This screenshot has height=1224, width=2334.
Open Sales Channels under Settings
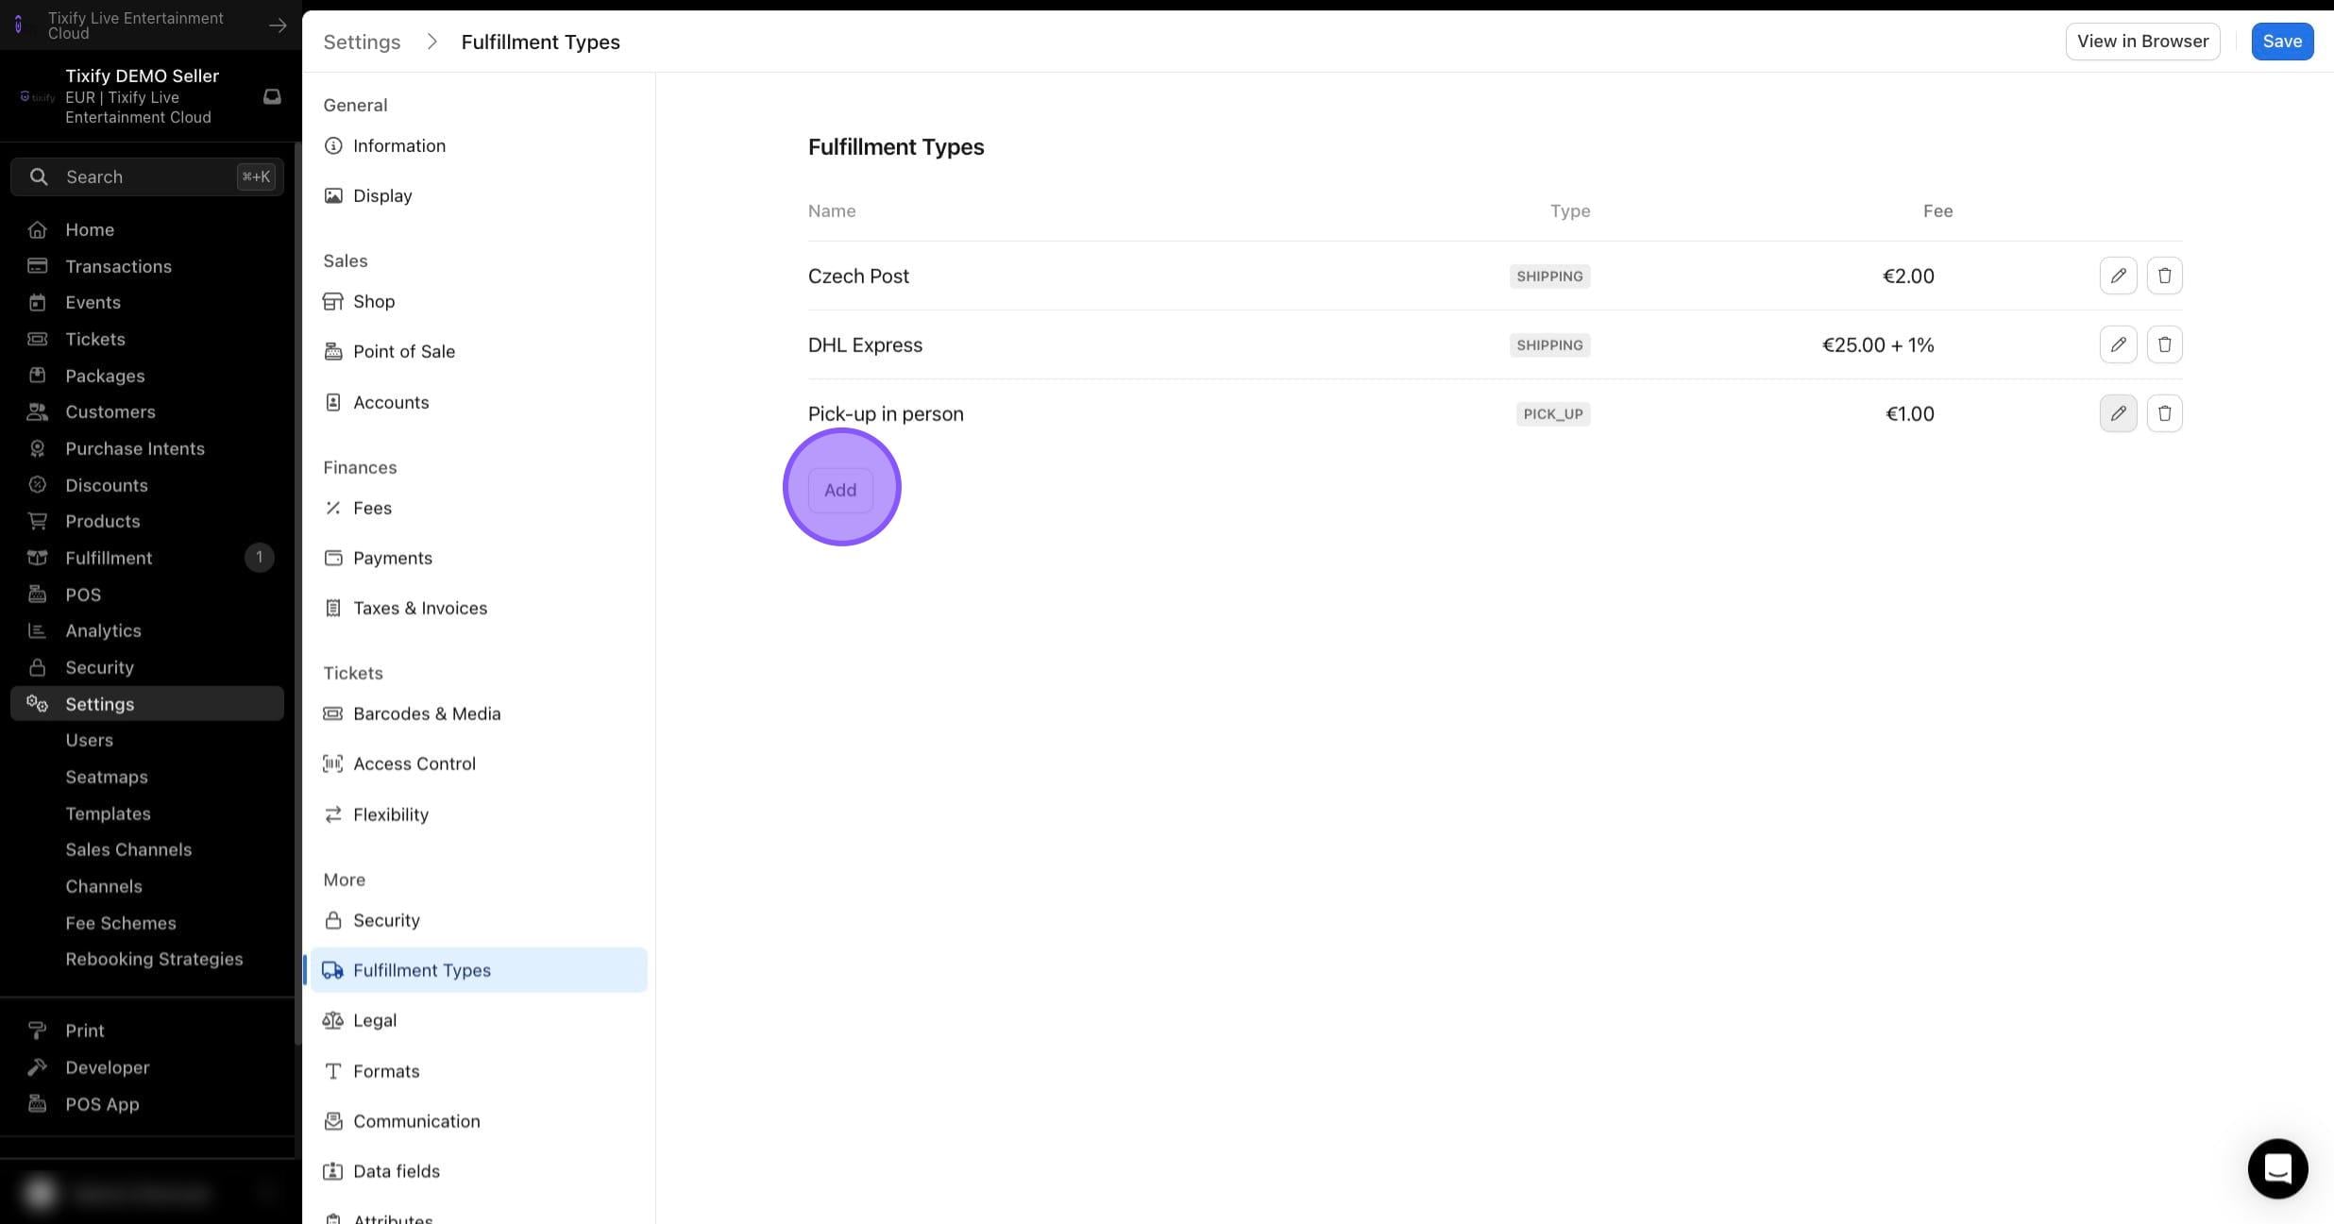pos(128,849)
